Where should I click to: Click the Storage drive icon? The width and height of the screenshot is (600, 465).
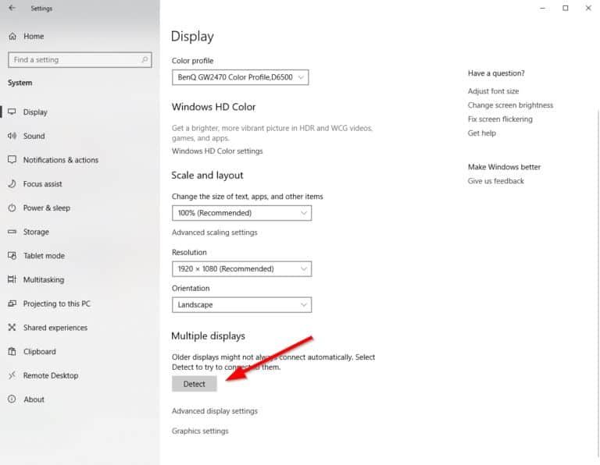(x=12, y=232)
